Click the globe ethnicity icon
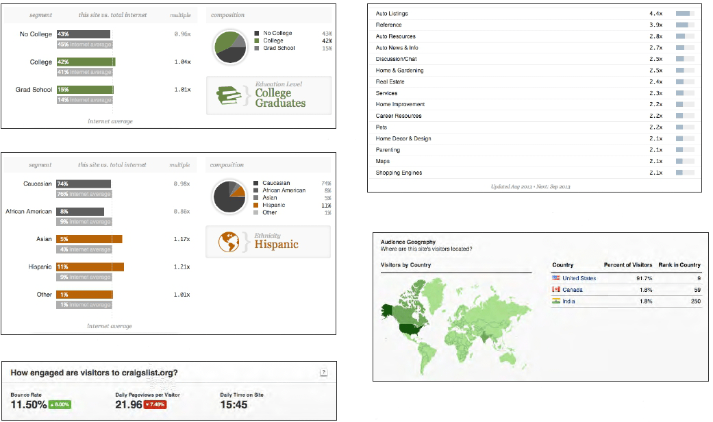Viewport: 713px width, 422px height. click(x=229, y=242)
